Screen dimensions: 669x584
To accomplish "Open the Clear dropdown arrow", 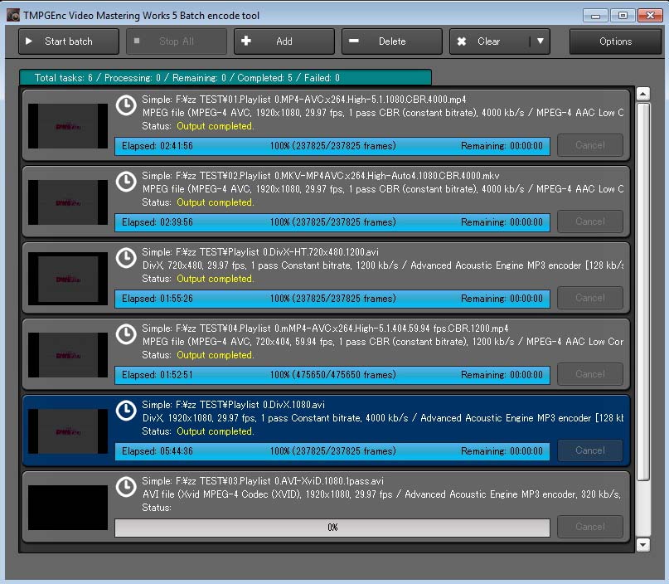I will (x=541, y=41).
